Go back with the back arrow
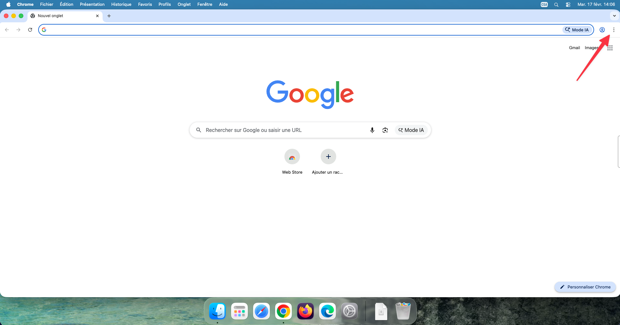 click(7, 30)
